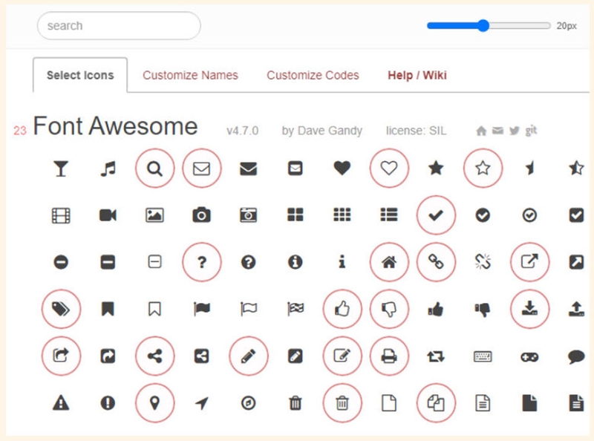Select the circled info icon
Viewport: 594px width, 441px height.
point(296,262)
